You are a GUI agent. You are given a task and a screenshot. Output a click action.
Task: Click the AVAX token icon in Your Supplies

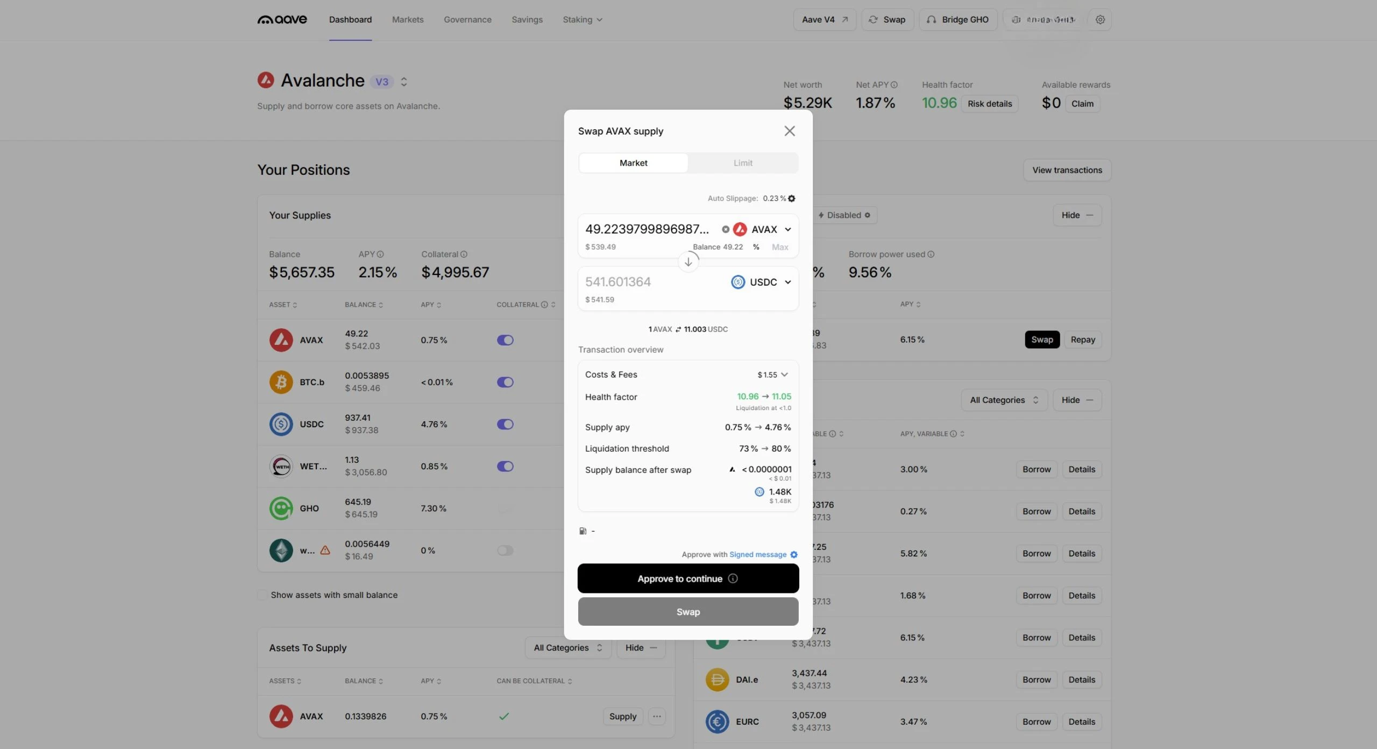[281, 340]
